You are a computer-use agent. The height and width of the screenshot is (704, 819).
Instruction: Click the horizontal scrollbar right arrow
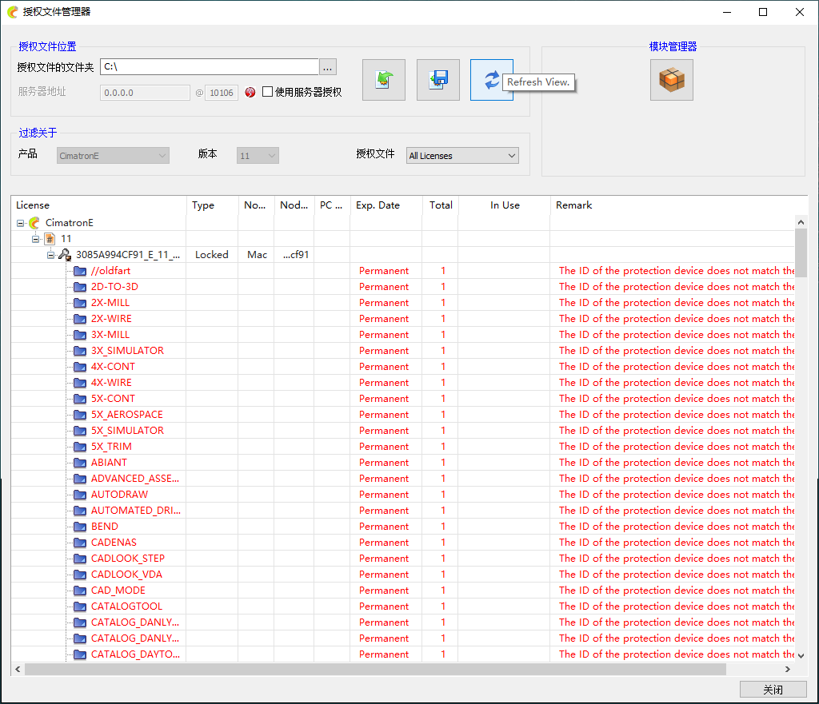[788, 669]
